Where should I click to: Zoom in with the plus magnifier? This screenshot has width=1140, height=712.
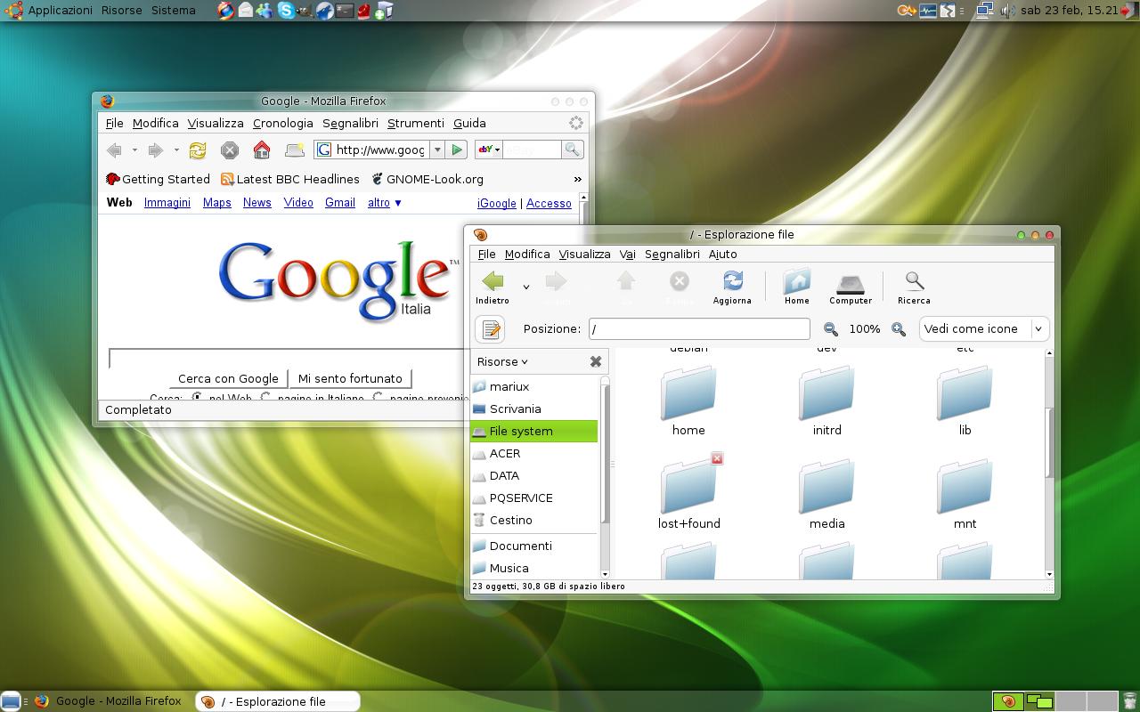899,329
